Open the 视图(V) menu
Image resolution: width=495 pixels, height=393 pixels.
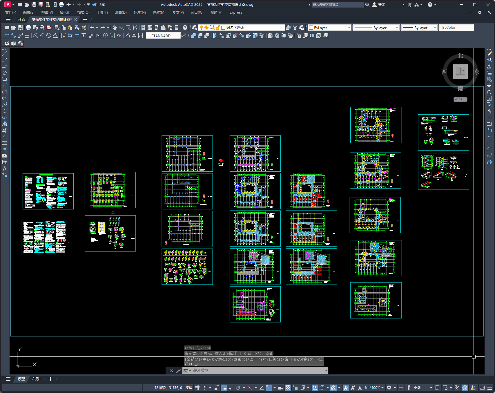(x=47, y=12)
